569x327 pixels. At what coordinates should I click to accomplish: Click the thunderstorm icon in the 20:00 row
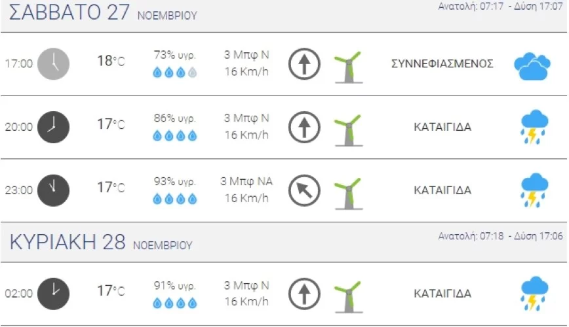click(534, 127)
